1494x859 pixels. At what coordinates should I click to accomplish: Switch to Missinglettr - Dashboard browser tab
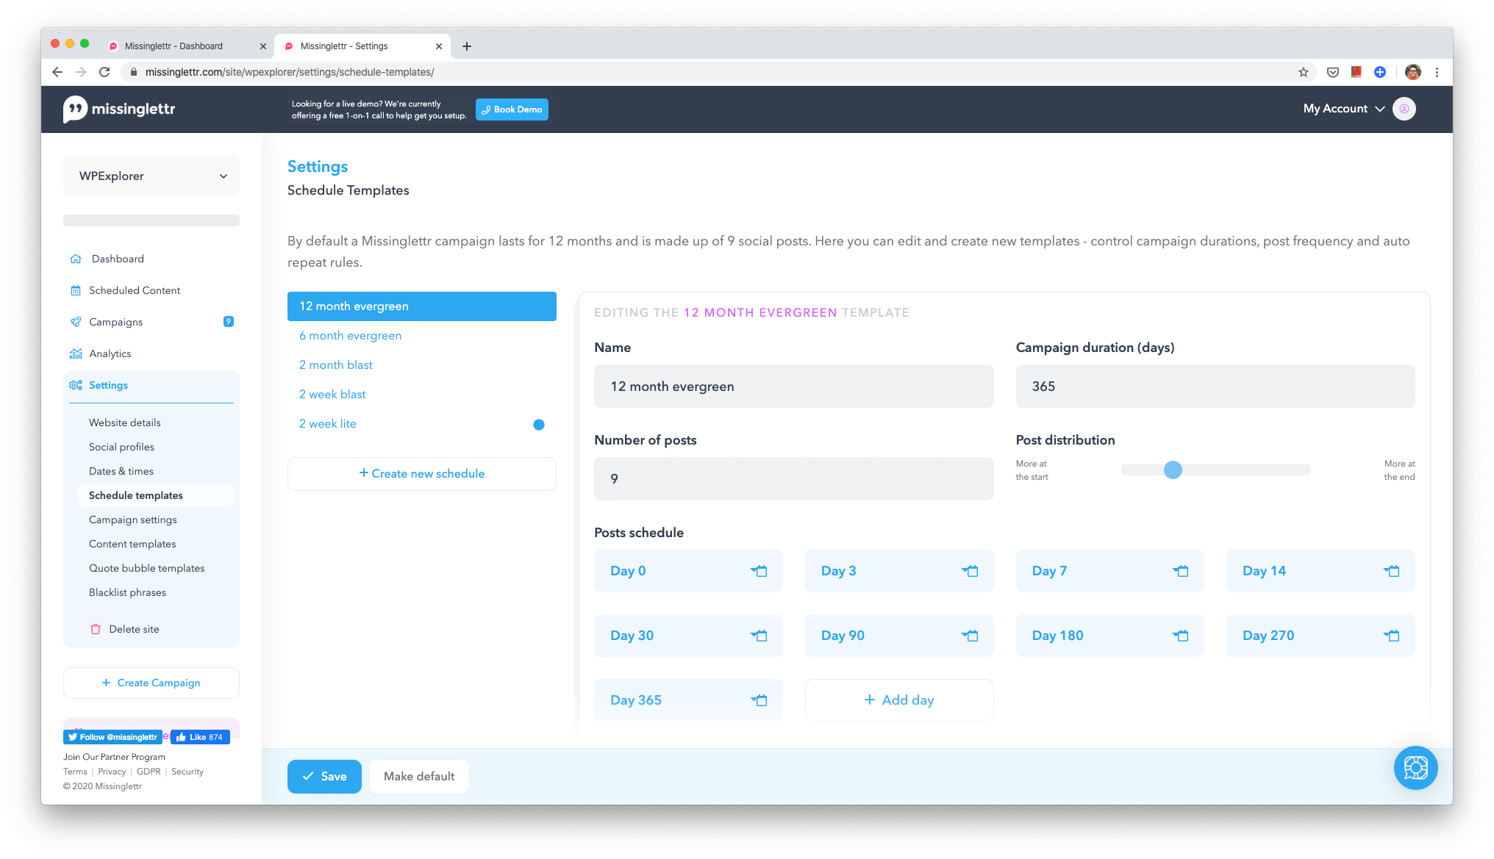187,46
